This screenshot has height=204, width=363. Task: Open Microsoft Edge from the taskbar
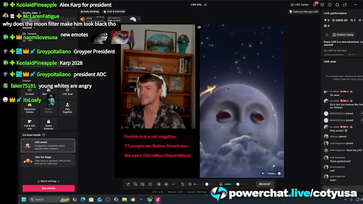click(83, 199)
